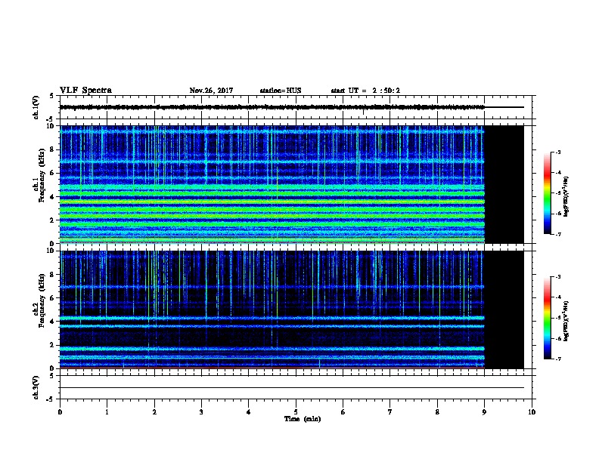Click the flat ch.3 voltage trace line
This screenshot has width=599, height=462.
tap(292, 388)
